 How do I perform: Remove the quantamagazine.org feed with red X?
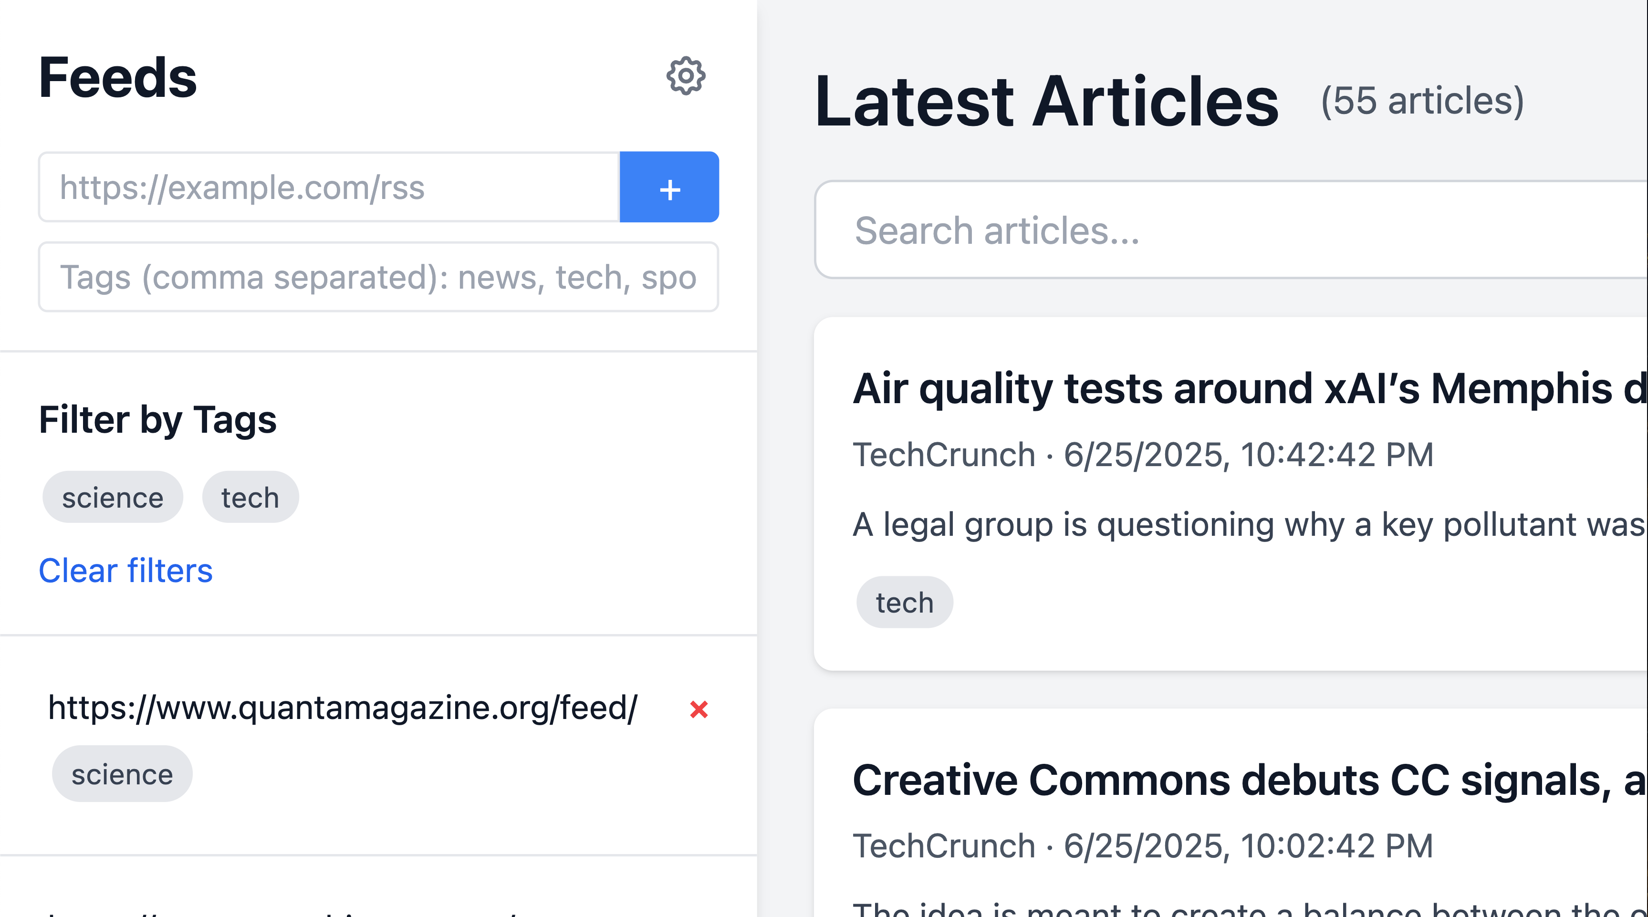click(x=699, y=709)
